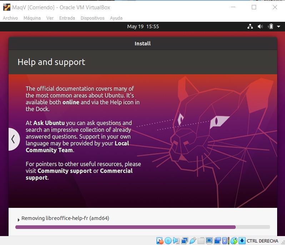
Task: Click the Local Community Team link
Action: coord(77,147)
